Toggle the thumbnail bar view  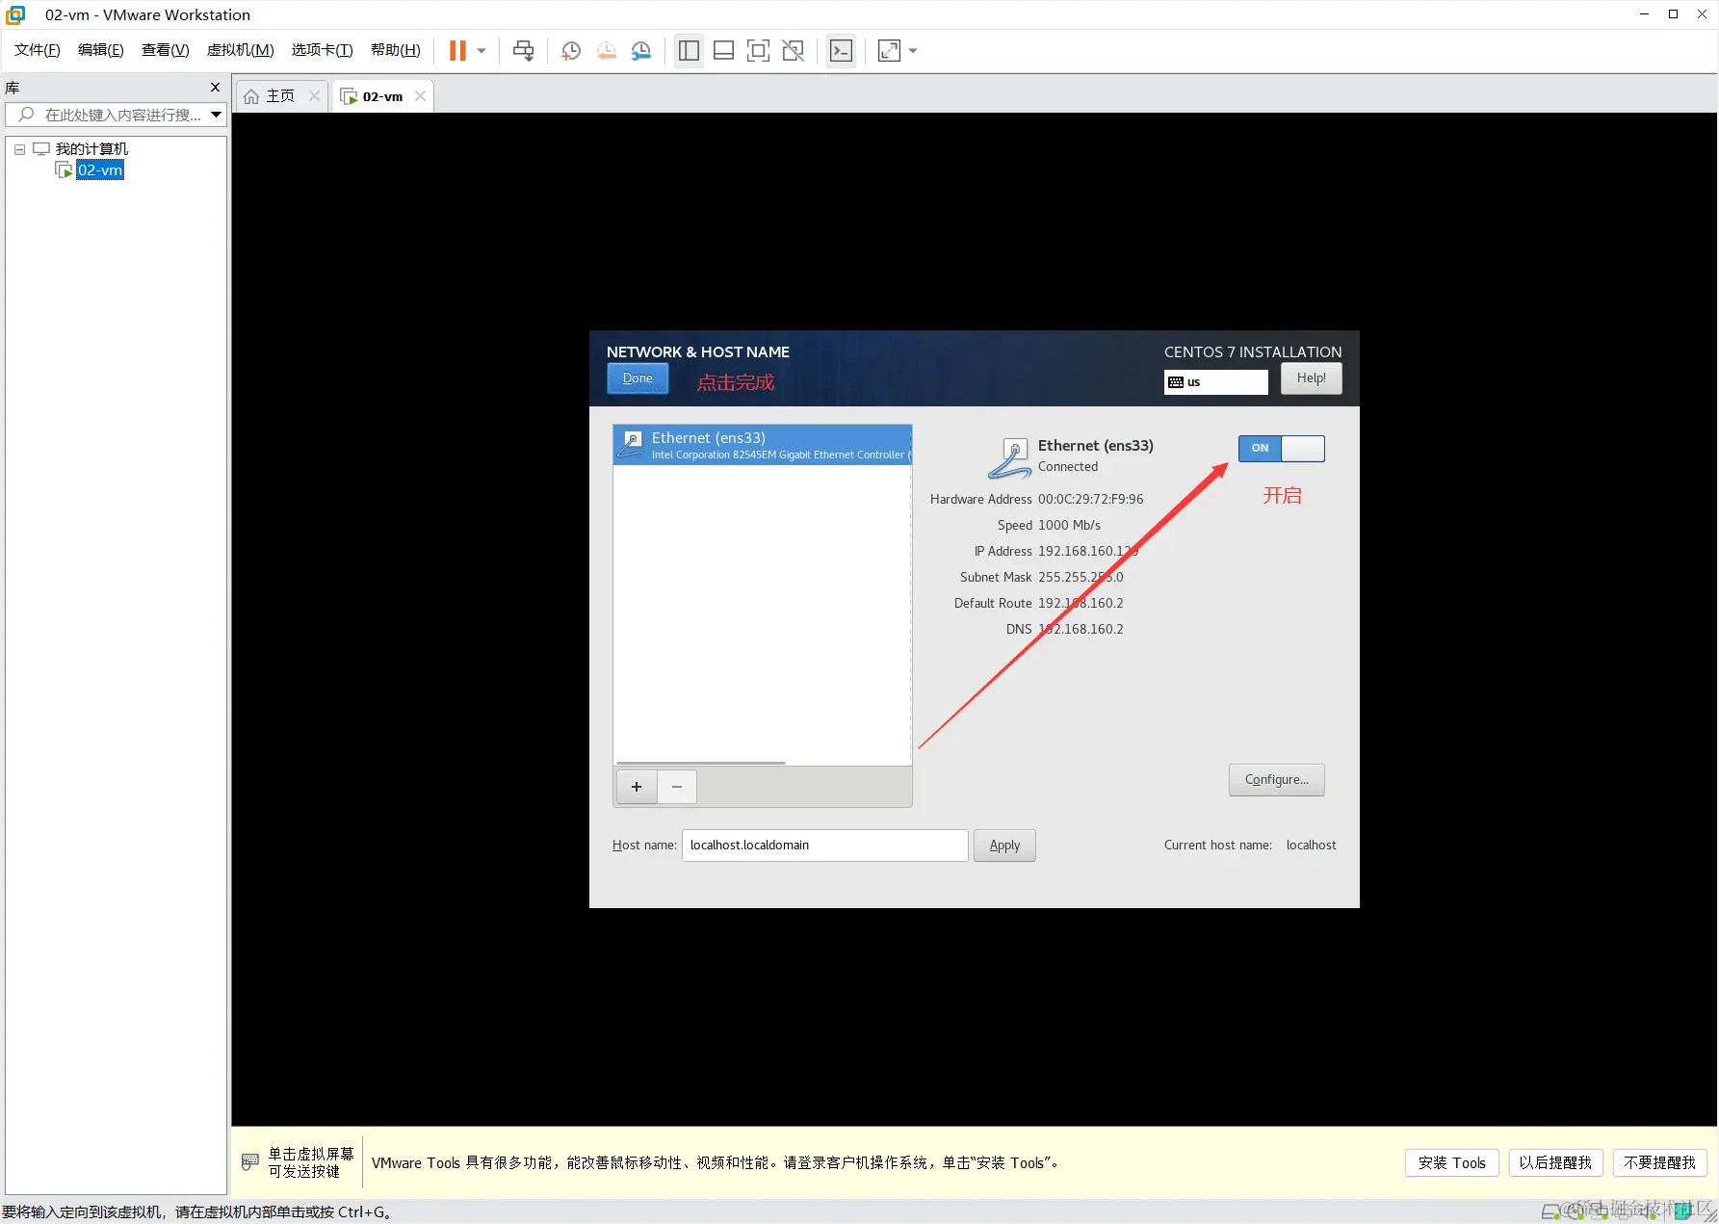[x=723, y=51]
